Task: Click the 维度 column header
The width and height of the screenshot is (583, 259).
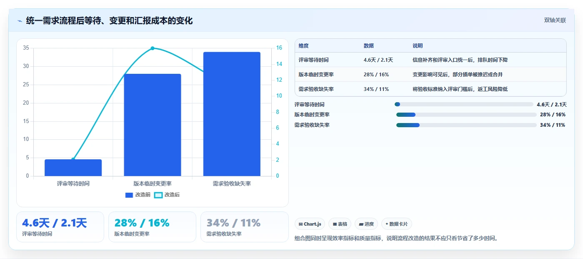Action: 304,46
